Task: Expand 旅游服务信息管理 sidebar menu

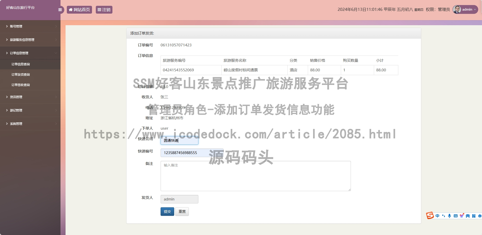Action: pyautogui.click(x=30, y=40)
